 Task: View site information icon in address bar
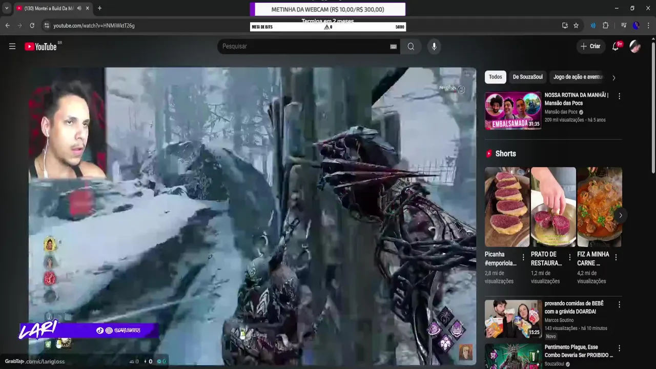point(47,26)
